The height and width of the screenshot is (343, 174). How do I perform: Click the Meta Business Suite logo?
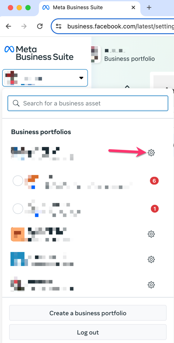point(39,53)
